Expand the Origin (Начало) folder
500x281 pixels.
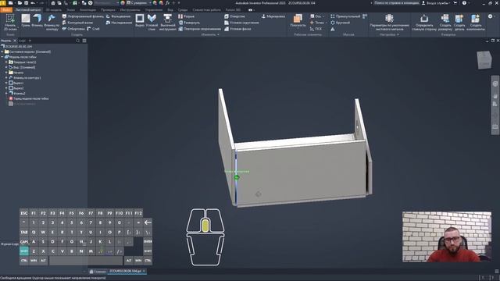(x=6, y=73)
